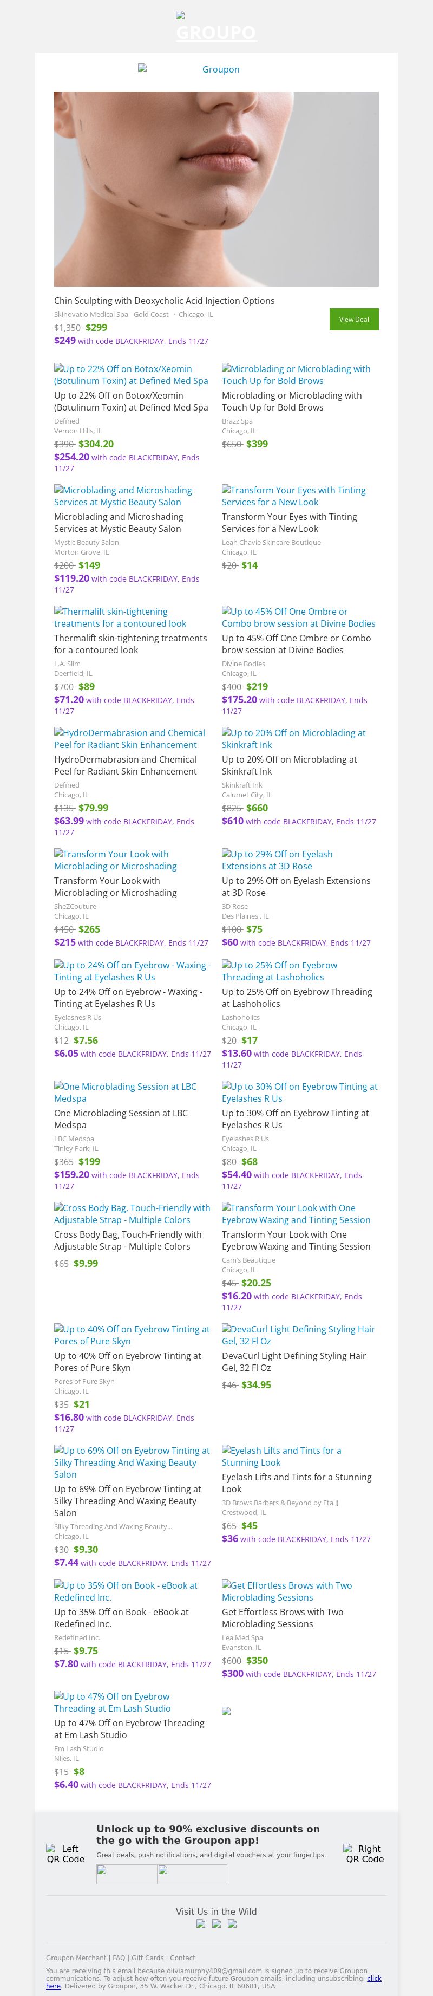Click the left app store badge

click(x=127, y=1874)
